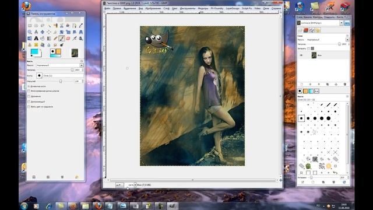
Task: Select the Free Select lasso tool
Action: pos(43,26)
